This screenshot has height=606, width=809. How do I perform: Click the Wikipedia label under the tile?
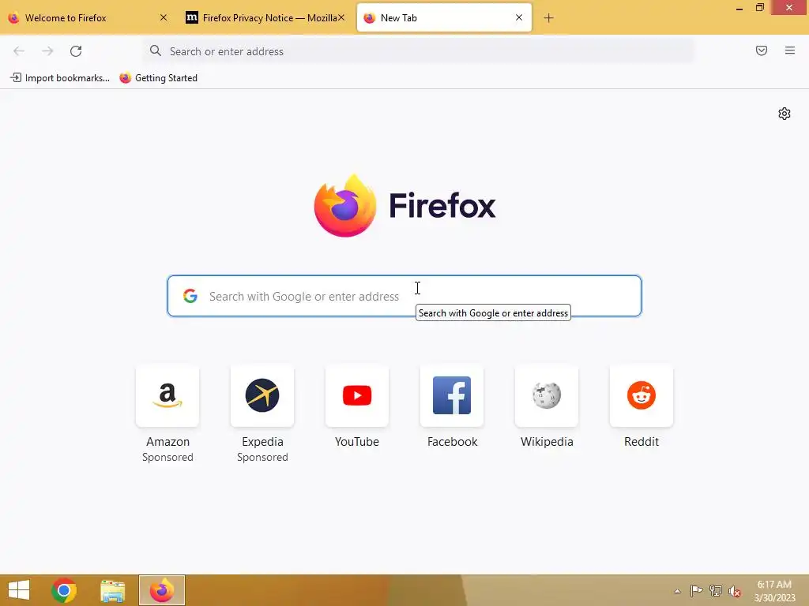[x=547, y=442]
